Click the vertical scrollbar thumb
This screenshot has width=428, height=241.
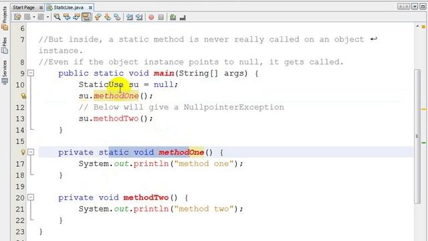(417, 136)
